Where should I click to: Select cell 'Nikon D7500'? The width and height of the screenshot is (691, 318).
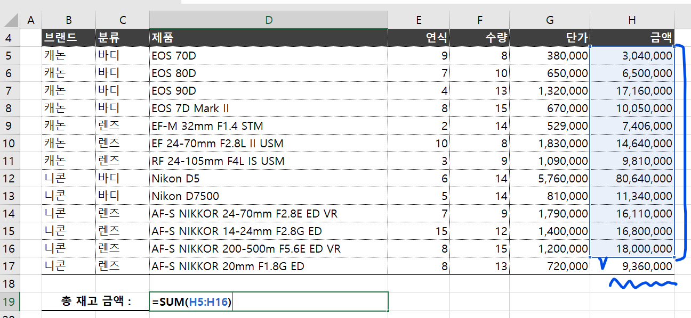[x=269, y=196]
